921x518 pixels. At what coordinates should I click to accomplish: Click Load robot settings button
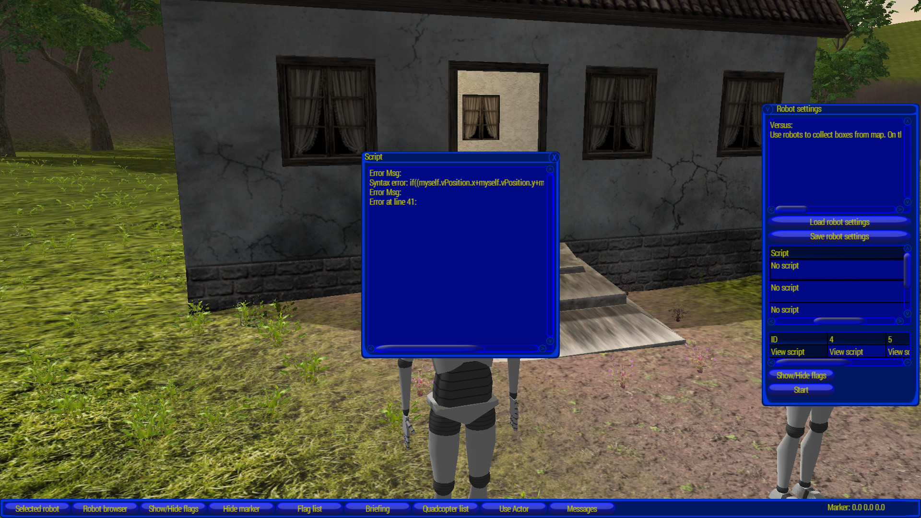click(839, 222)
